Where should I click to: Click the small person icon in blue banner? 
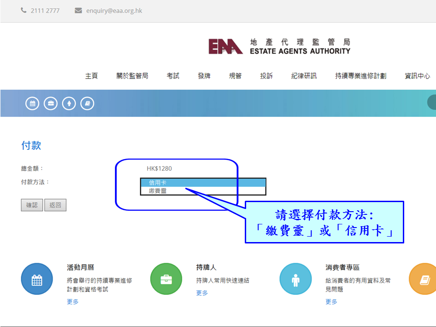point(69,104)
